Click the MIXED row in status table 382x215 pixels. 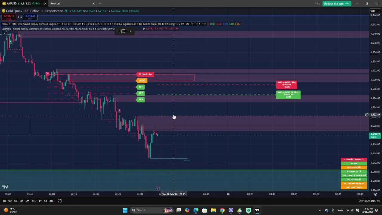click(x=354, y=164)
